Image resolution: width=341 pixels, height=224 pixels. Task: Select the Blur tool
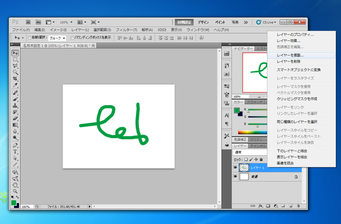[15, 131]
